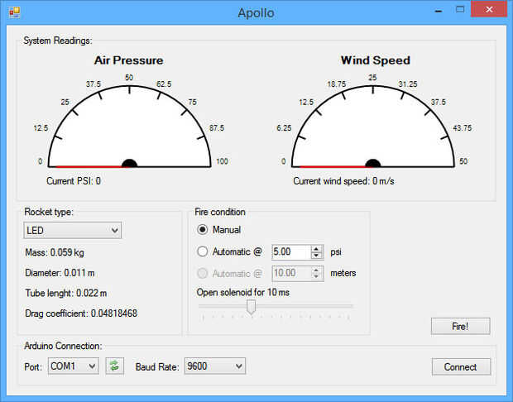Open the Rocket type LED dropdown
Screen dimensions: 513x402
click(x=72, y=230)
